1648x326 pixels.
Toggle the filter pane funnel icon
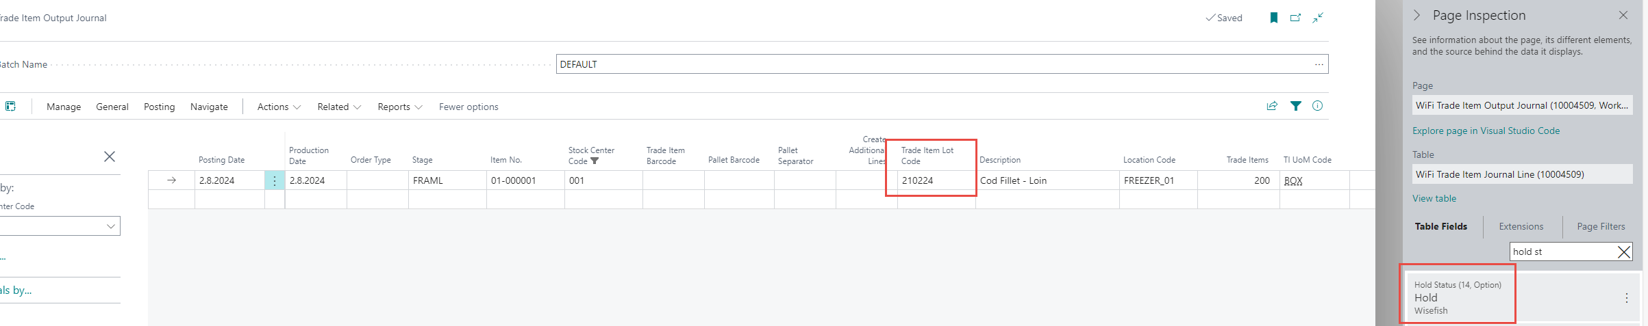[1295, 106]
